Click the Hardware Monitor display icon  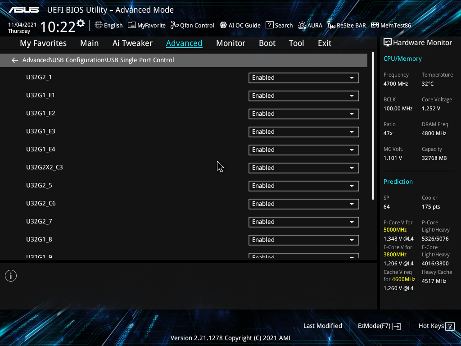pos(388,43)
